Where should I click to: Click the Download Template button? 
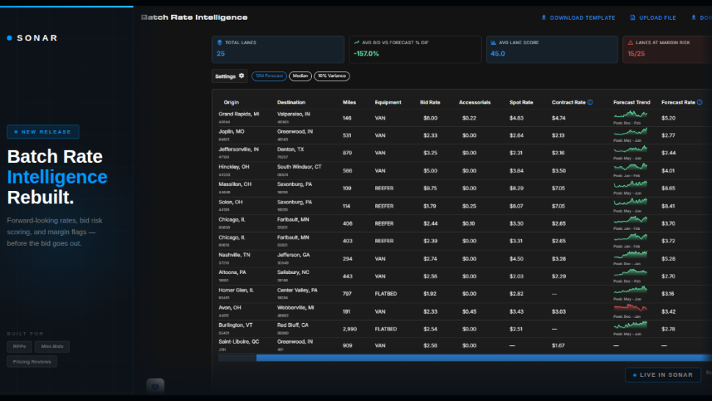(x=578, y=18)
